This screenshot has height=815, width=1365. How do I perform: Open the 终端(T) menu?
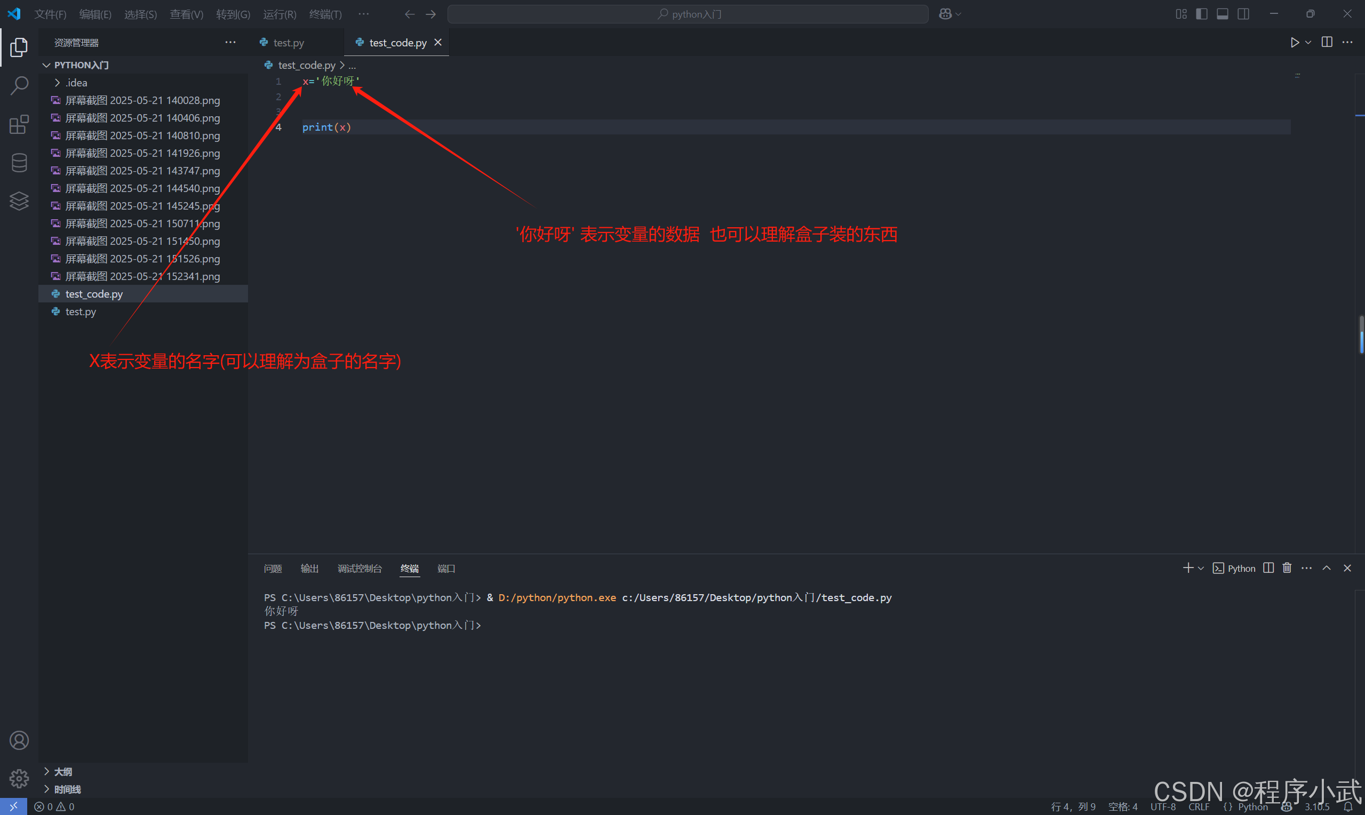point(325,14)
